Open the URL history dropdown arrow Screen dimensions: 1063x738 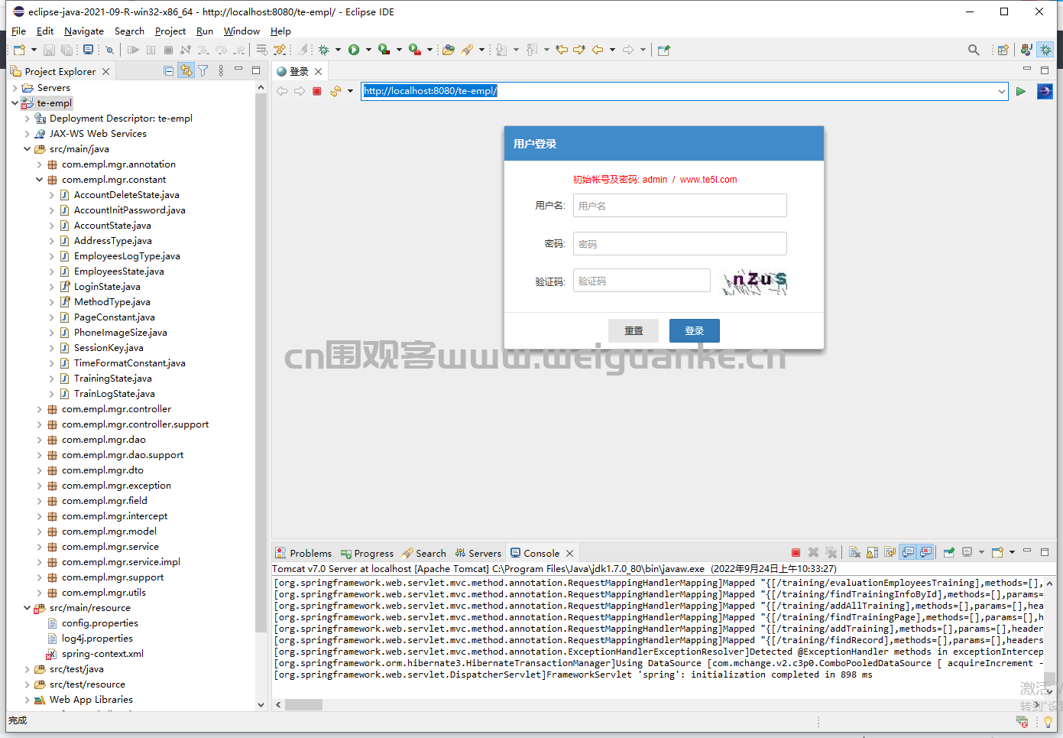(1001, 91)
